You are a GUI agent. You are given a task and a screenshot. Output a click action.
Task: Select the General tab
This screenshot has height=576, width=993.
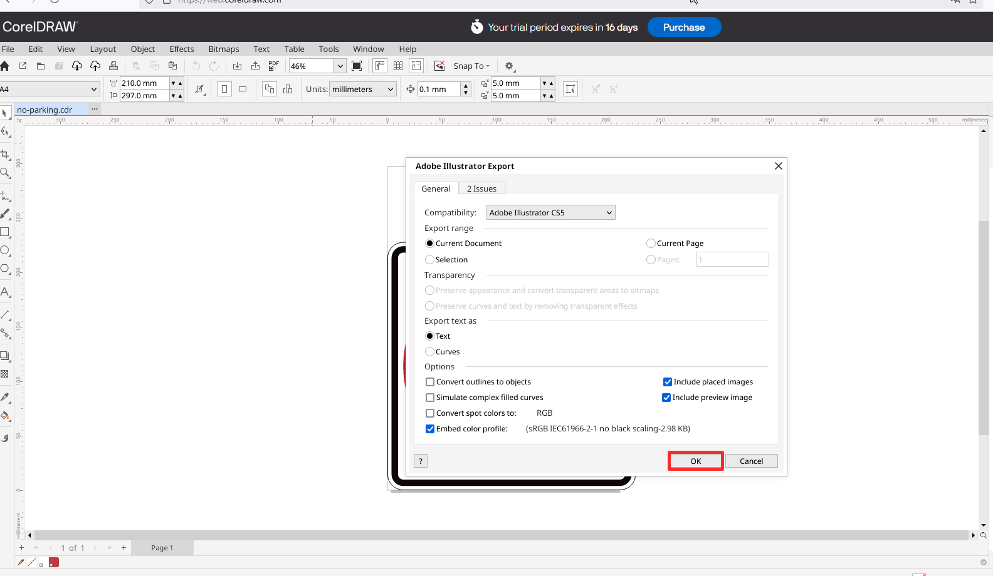[x=436, y=188]
